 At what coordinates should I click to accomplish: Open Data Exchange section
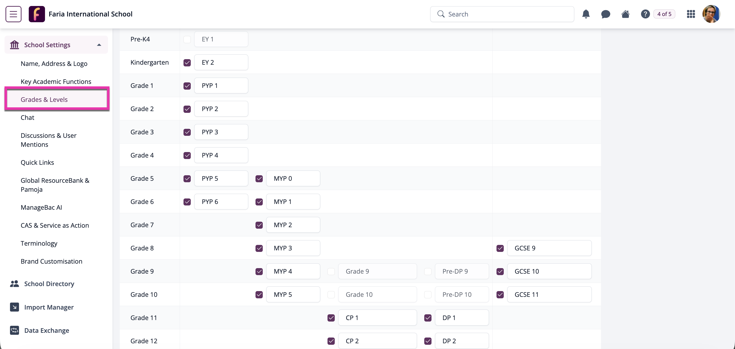[x=47, y=331]
